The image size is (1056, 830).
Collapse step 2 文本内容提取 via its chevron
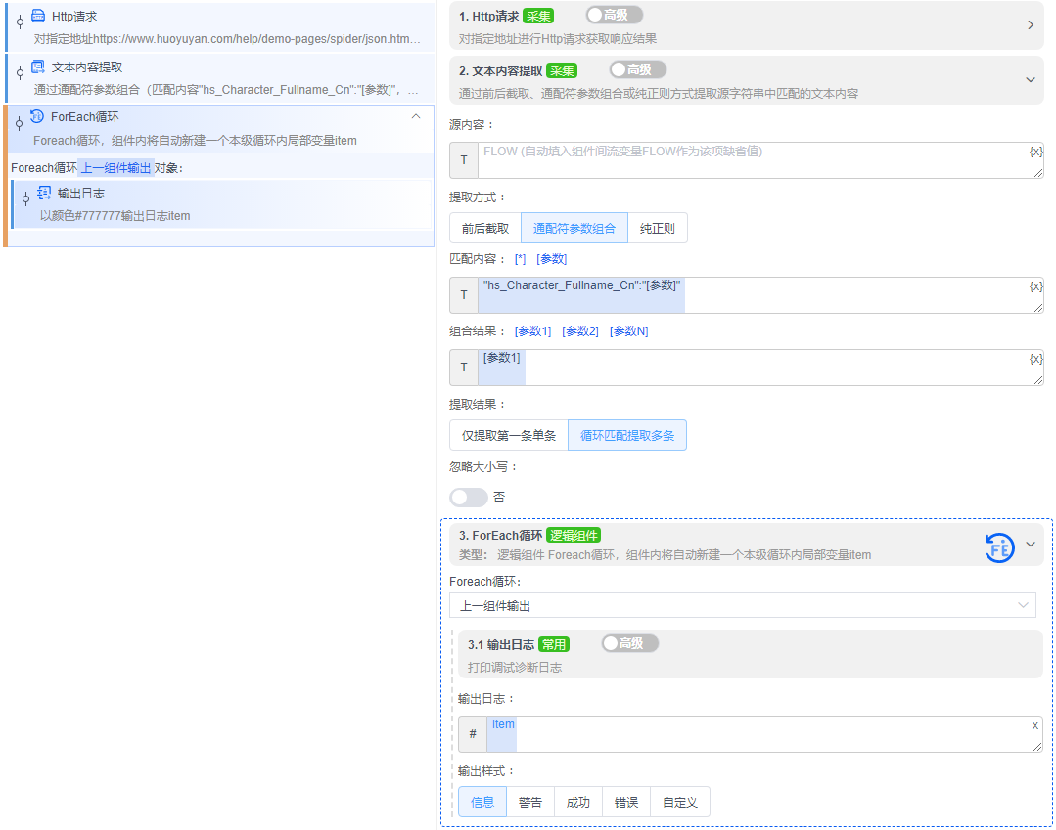pos(1029,79)
